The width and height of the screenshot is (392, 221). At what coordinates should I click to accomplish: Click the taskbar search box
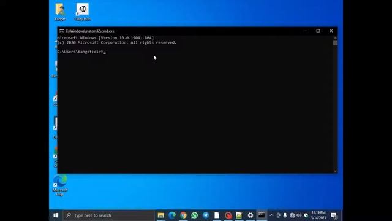point(108,215)
